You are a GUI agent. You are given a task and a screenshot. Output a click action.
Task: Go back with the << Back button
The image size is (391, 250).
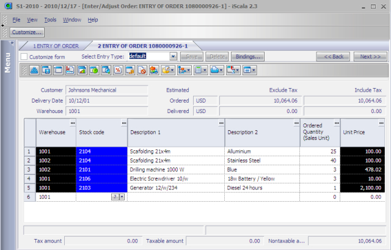333,57
